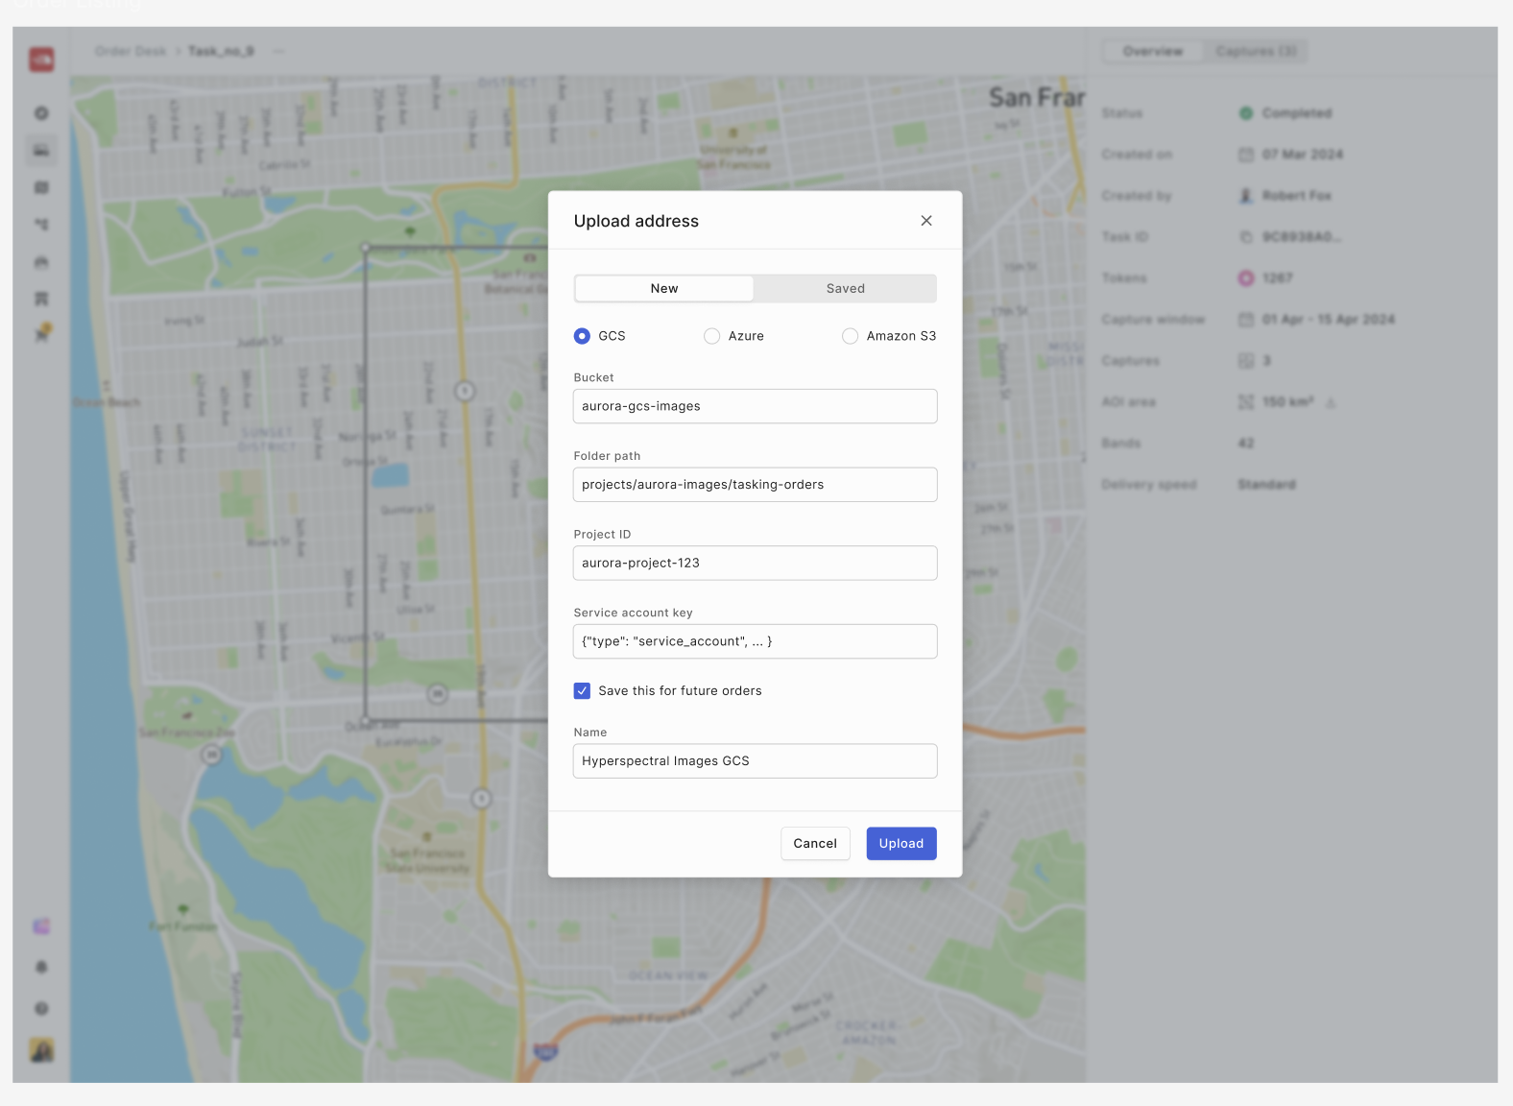1513x1106 pixels.
Task: Click the Project ID input field
Action: 755,563
